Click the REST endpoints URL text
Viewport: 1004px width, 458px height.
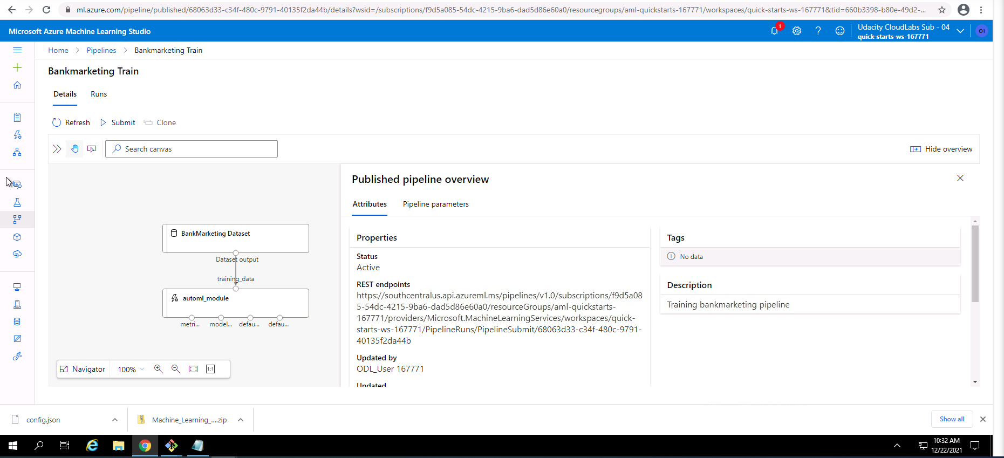[x=500, y=318]
